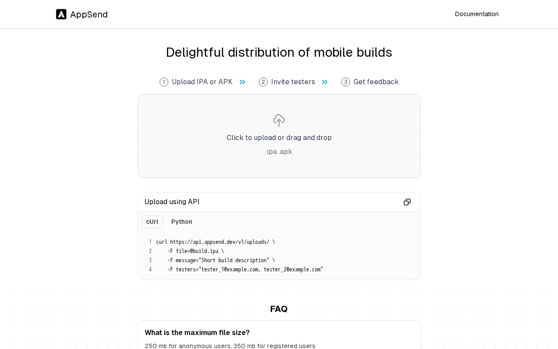Click the second double-chevron arrow
This screenshot has width=558, height=349.
coord(325,82)
